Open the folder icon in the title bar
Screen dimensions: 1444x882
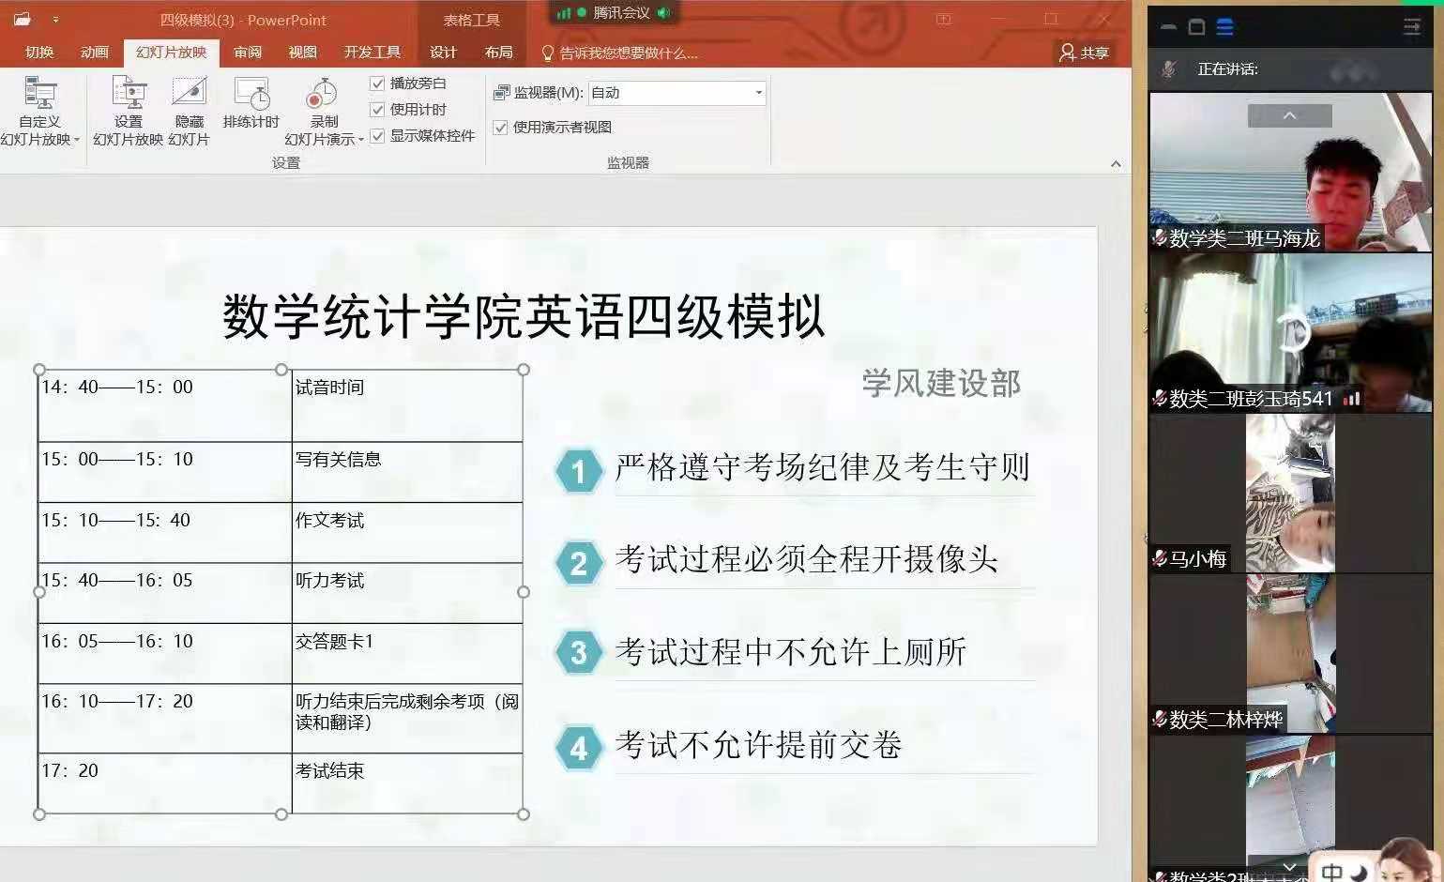point(23,19)
